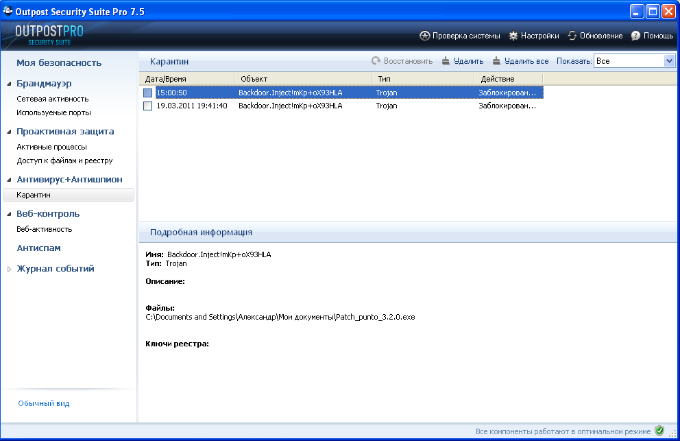680x441 pixels.
Task: Click the Outpost app icon in title bar
Action: tap(8, 11)
